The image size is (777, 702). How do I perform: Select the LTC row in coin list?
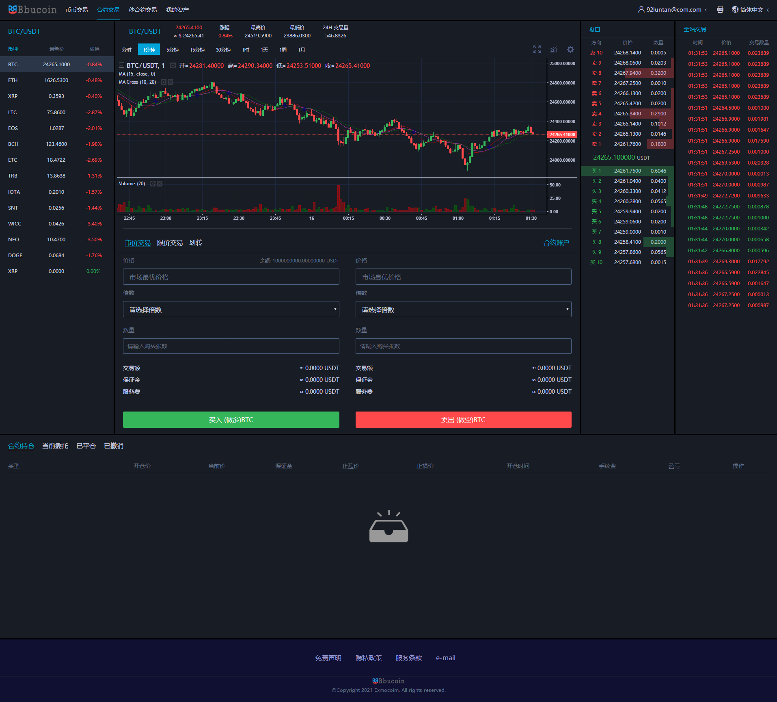pyautogui.click(x=57, y=112)
